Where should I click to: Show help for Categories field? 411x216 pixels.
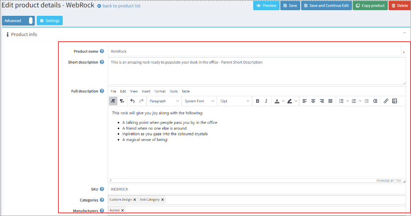(102, 200)
